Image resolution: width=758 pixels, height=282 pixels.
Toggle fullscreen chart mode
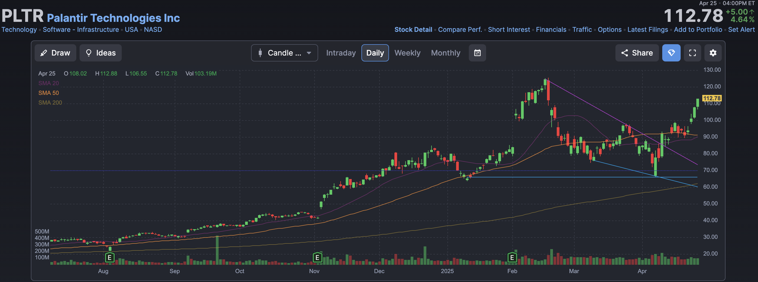(x=692, y=53)
